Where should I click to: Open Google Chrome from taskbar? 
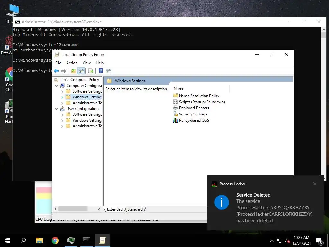click(55, 241)
